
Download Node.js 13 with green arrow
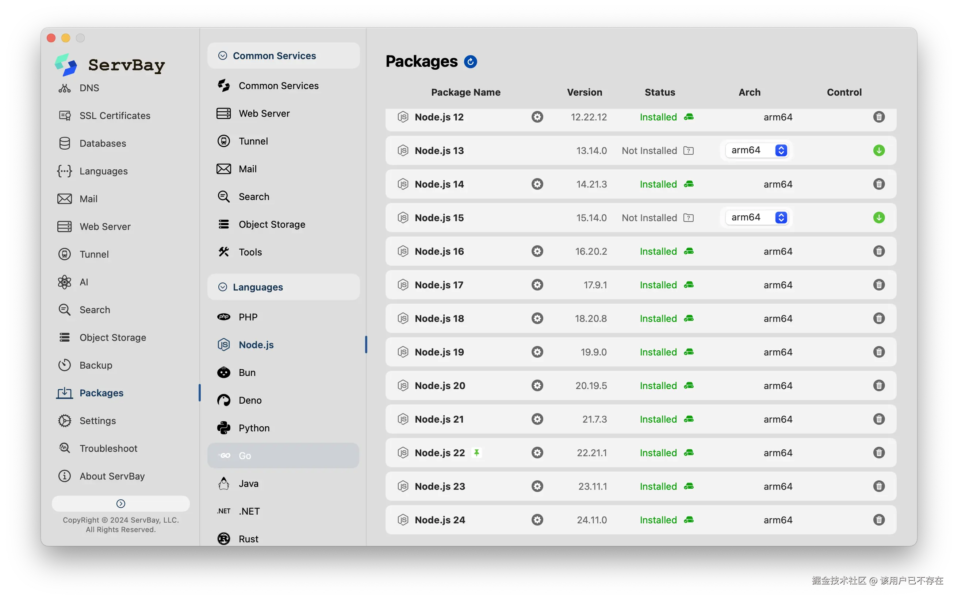[x=879, y=150]
